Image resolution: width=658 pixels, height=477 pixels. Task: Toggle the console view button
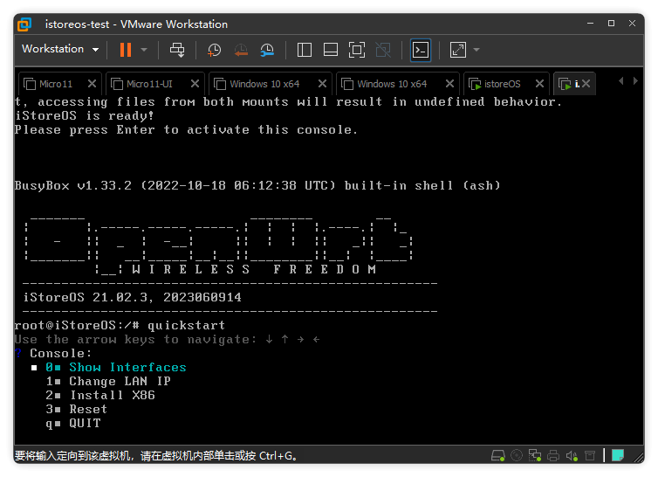(421, 50)
